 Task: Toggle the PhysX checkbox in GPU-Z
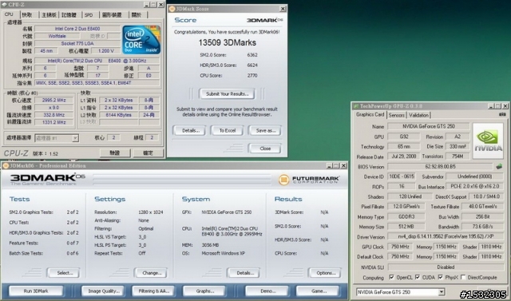coord(440,277)
